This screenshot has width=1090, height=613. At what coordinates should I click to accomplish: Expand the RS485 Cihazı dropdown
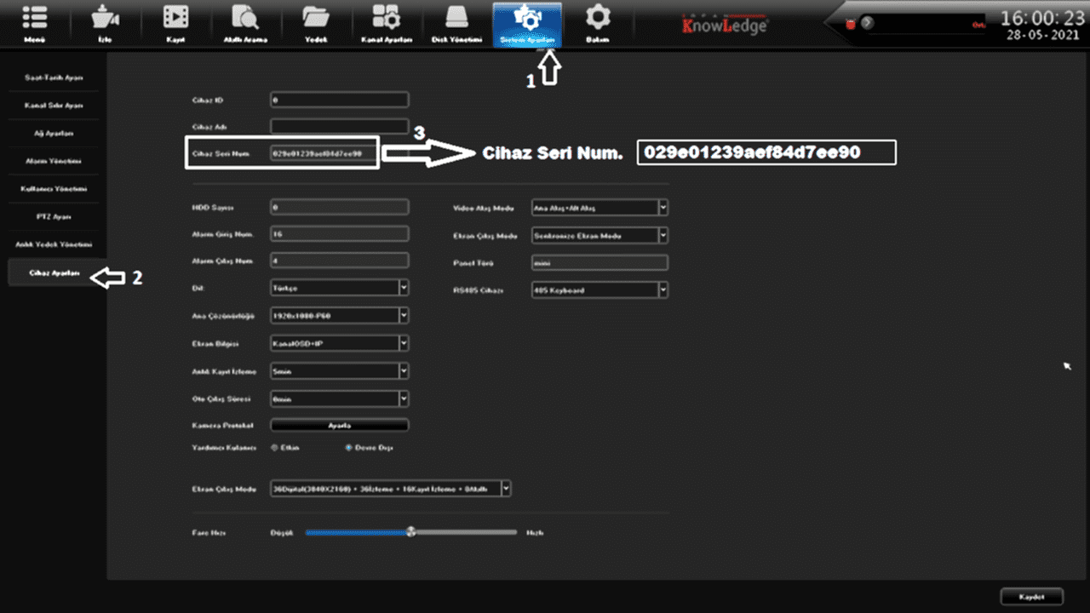click(663, 290)
